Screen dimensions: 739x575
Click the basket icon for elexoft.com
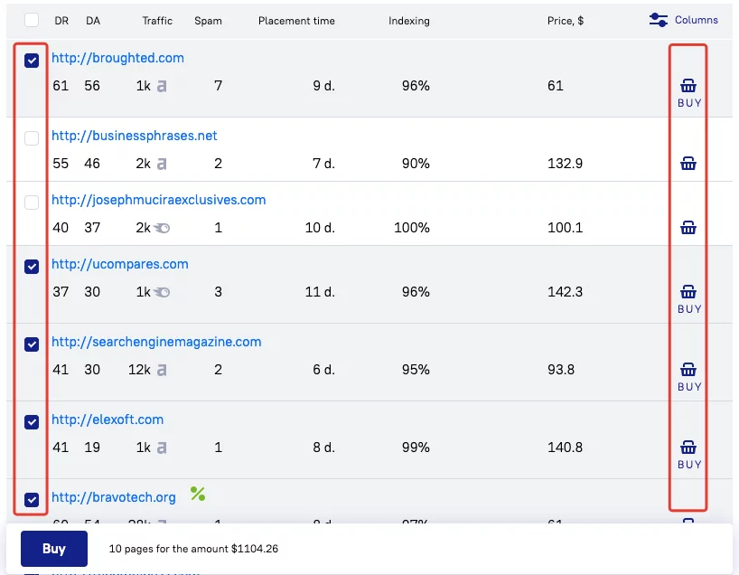[688, 448]
